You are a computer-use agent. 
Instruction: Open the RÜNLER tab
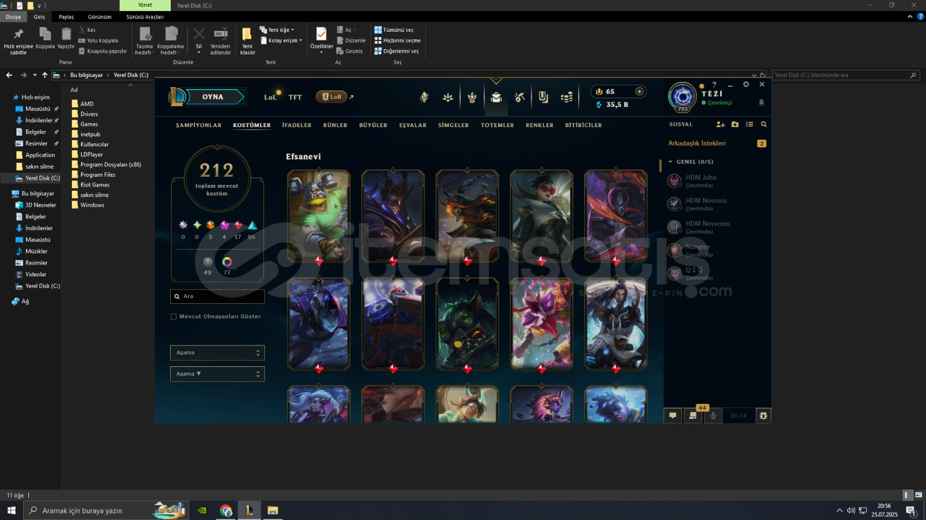coord(335,125)
